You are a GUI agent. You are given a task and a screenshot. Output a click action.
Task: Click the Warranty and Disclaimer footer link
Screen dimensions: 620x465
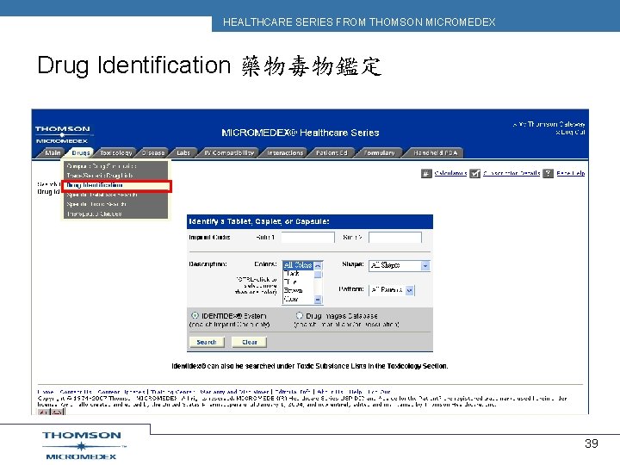pyautogui.click(x=234, y=392)
